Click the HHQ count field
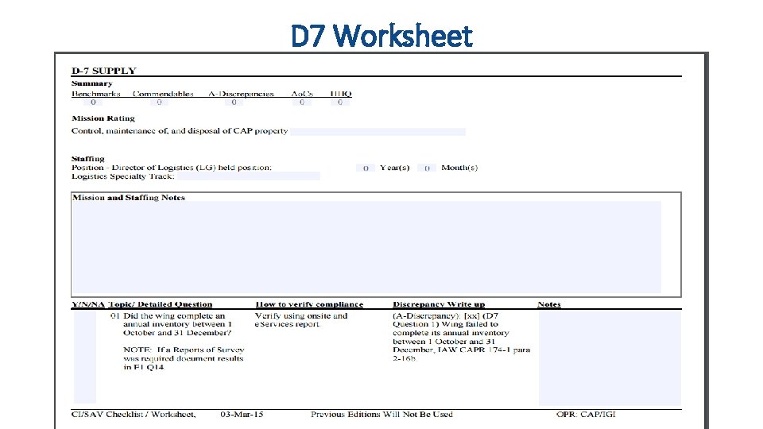 (340, 102)
